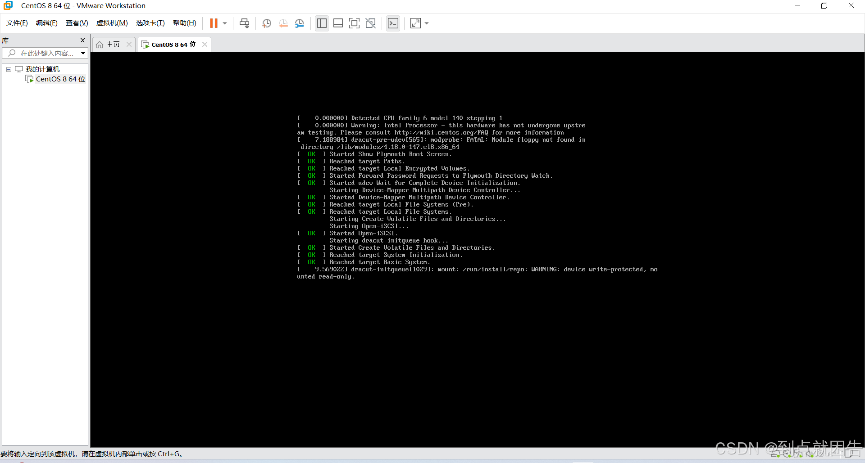Take a snapshot of the virtual machine
Viewport: 865px width, 463px height.
click(x=267, y=23)
